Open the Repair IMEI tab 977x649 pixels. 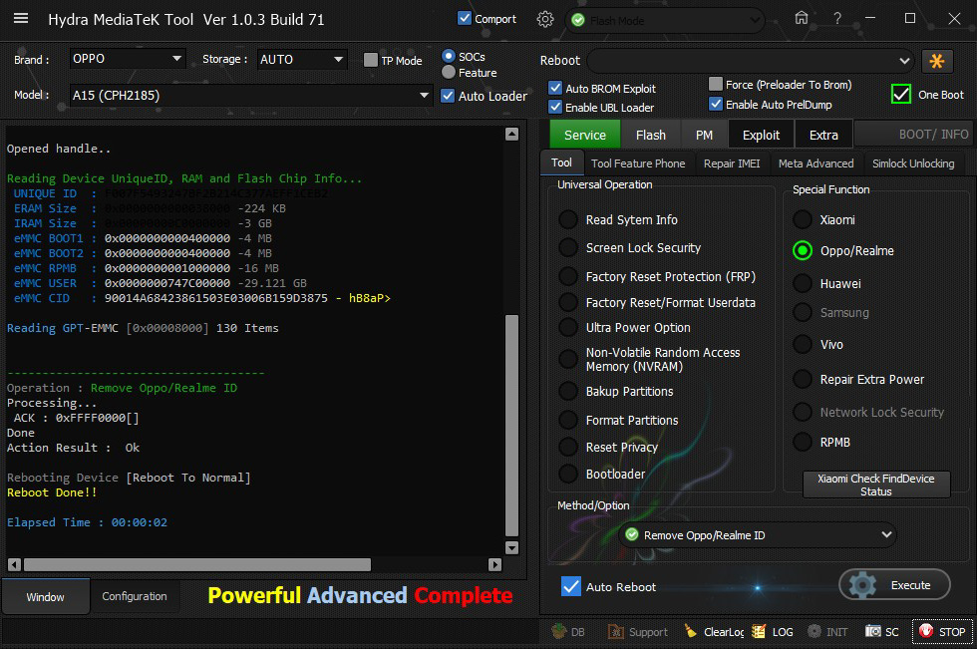pos(731,163)
